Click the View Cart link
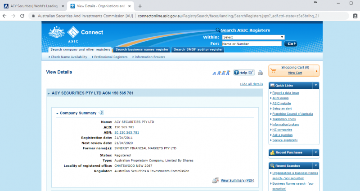The height and width of the screenshot is (191, 360). (295, 73)
